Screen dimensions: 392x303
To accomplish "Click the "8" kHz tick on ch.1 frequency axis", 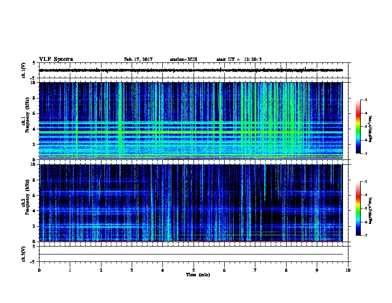I will pos(35,98).
